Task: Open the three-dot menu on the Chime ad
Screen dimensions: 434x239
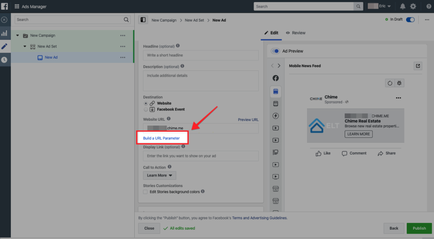Action: (398, 98)
